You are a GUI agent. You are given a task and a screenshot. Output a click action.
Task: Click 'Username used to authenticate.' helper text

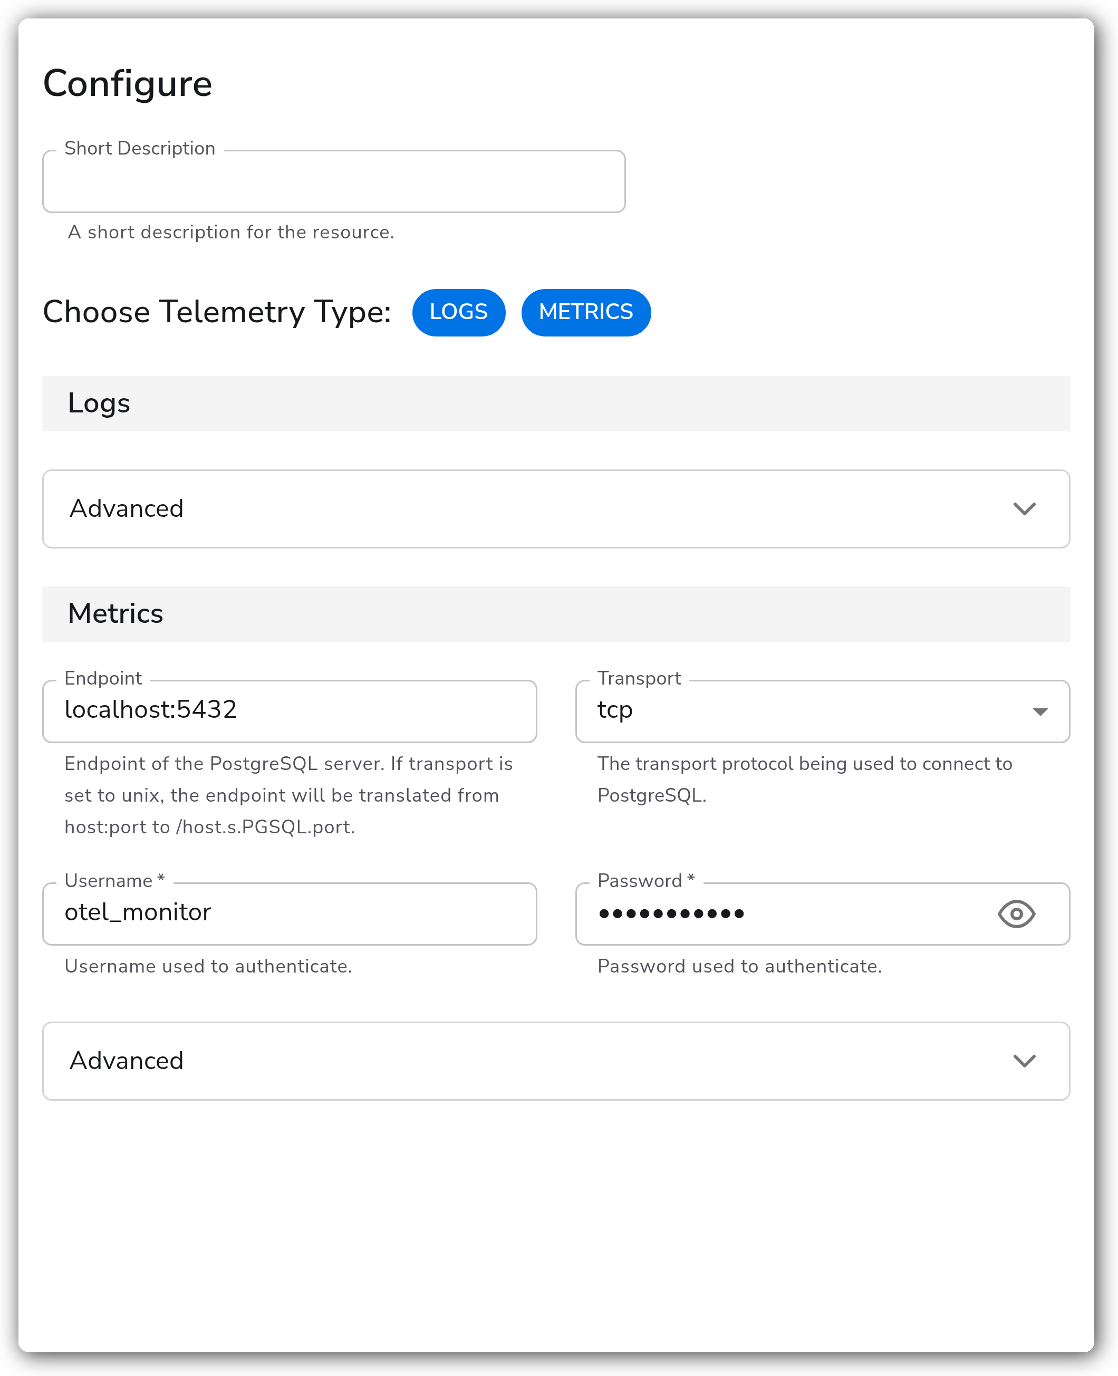pyautogui.click(x=208, y=966)
